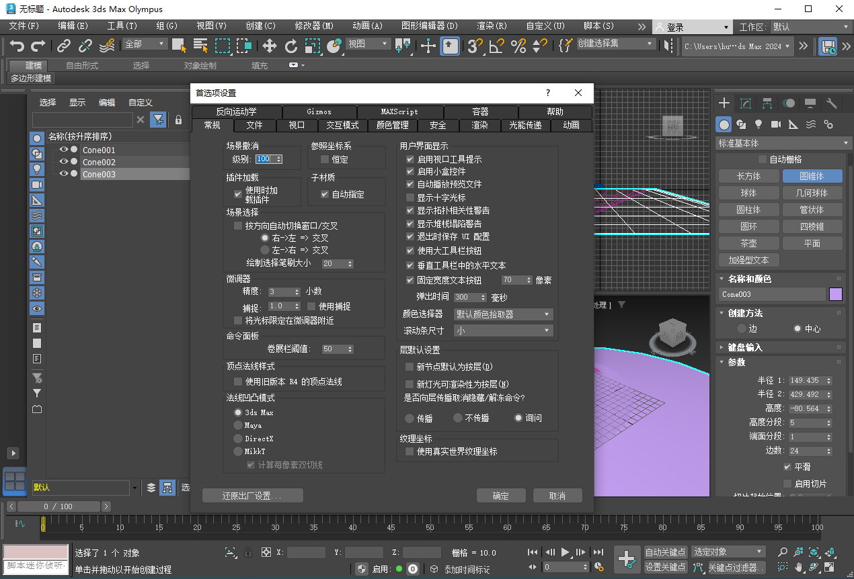This screenshot has height=579, width=854.
Task: Click the 长方体 primitive button
Action: pyautogui.click(x=748, y=176)
